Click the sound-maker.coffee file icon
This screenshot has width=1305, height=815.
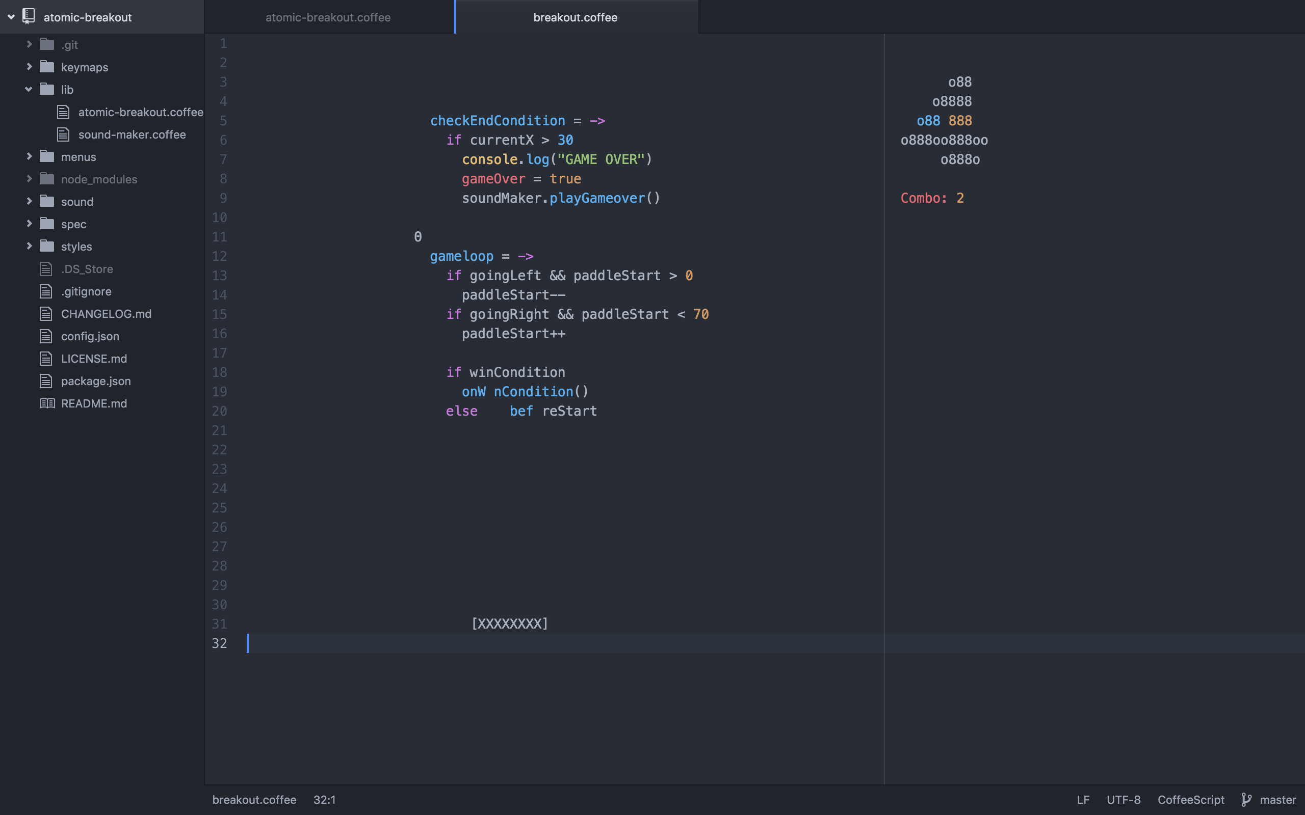point(64,134)
